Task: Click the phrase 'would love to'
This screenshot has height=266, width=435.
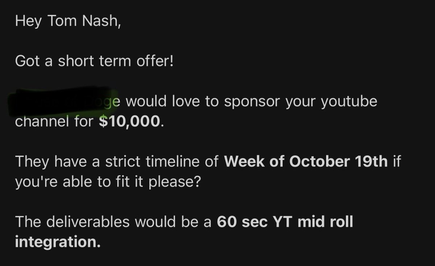Action: pyautogui.click(x=170, y=102)
